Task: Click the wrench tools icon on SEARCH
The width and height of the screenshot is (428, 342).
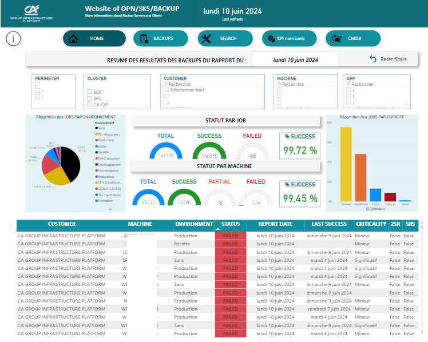Action: click(206, 39)
